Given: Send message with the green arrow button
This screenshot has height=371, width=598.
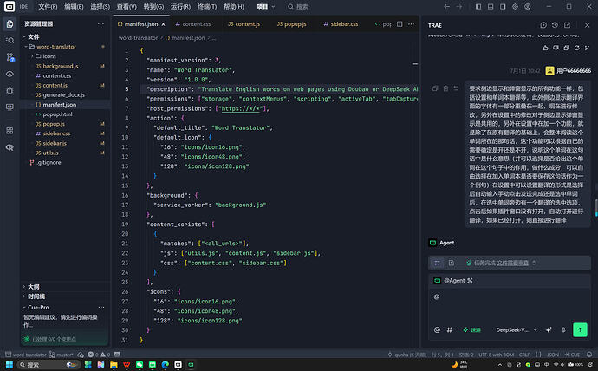Looking at the screenshot, I should pyautogui.click(x=580, y=329).
